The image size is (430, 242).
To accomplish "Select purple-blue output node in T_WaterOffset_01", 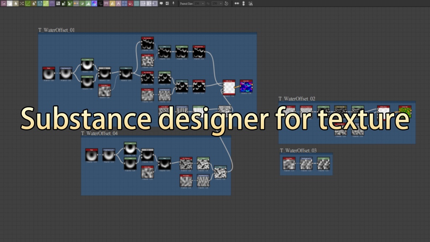I will tap(246, 87).
